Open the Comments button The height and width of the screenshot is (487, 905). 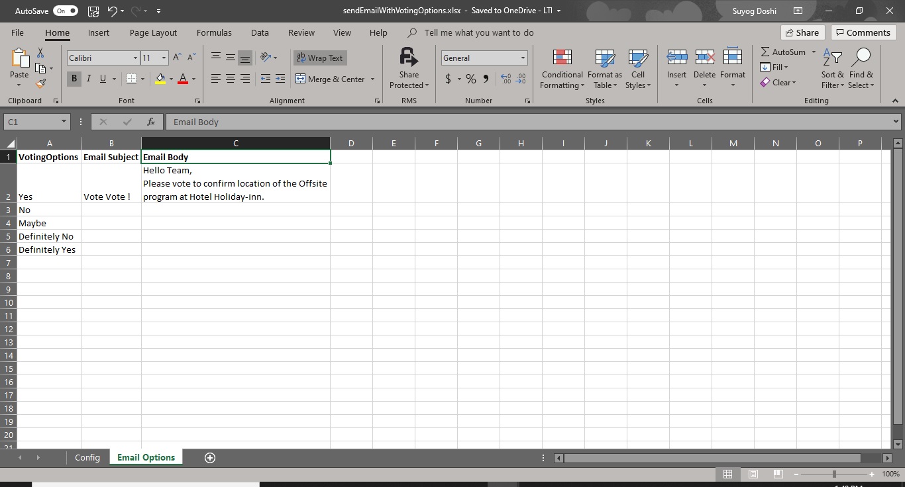coord(863,32)
